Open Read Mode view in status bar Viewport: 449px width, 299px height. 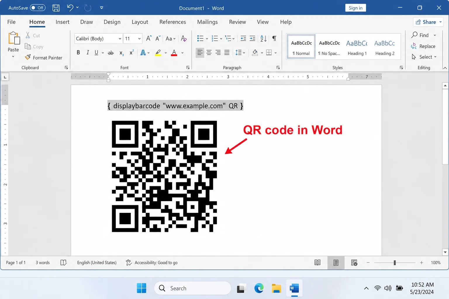point(317,263)
